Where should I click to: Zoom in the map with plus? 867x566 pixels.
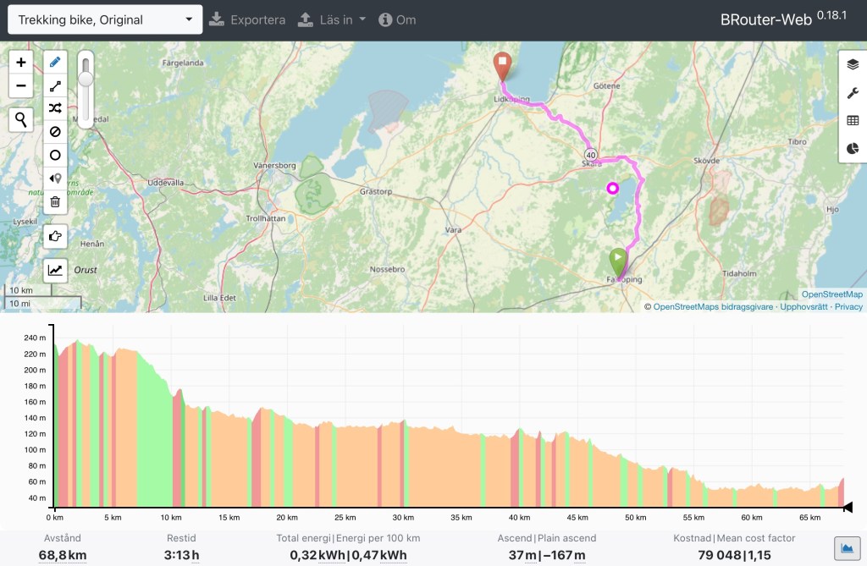(x=21, y=63)
